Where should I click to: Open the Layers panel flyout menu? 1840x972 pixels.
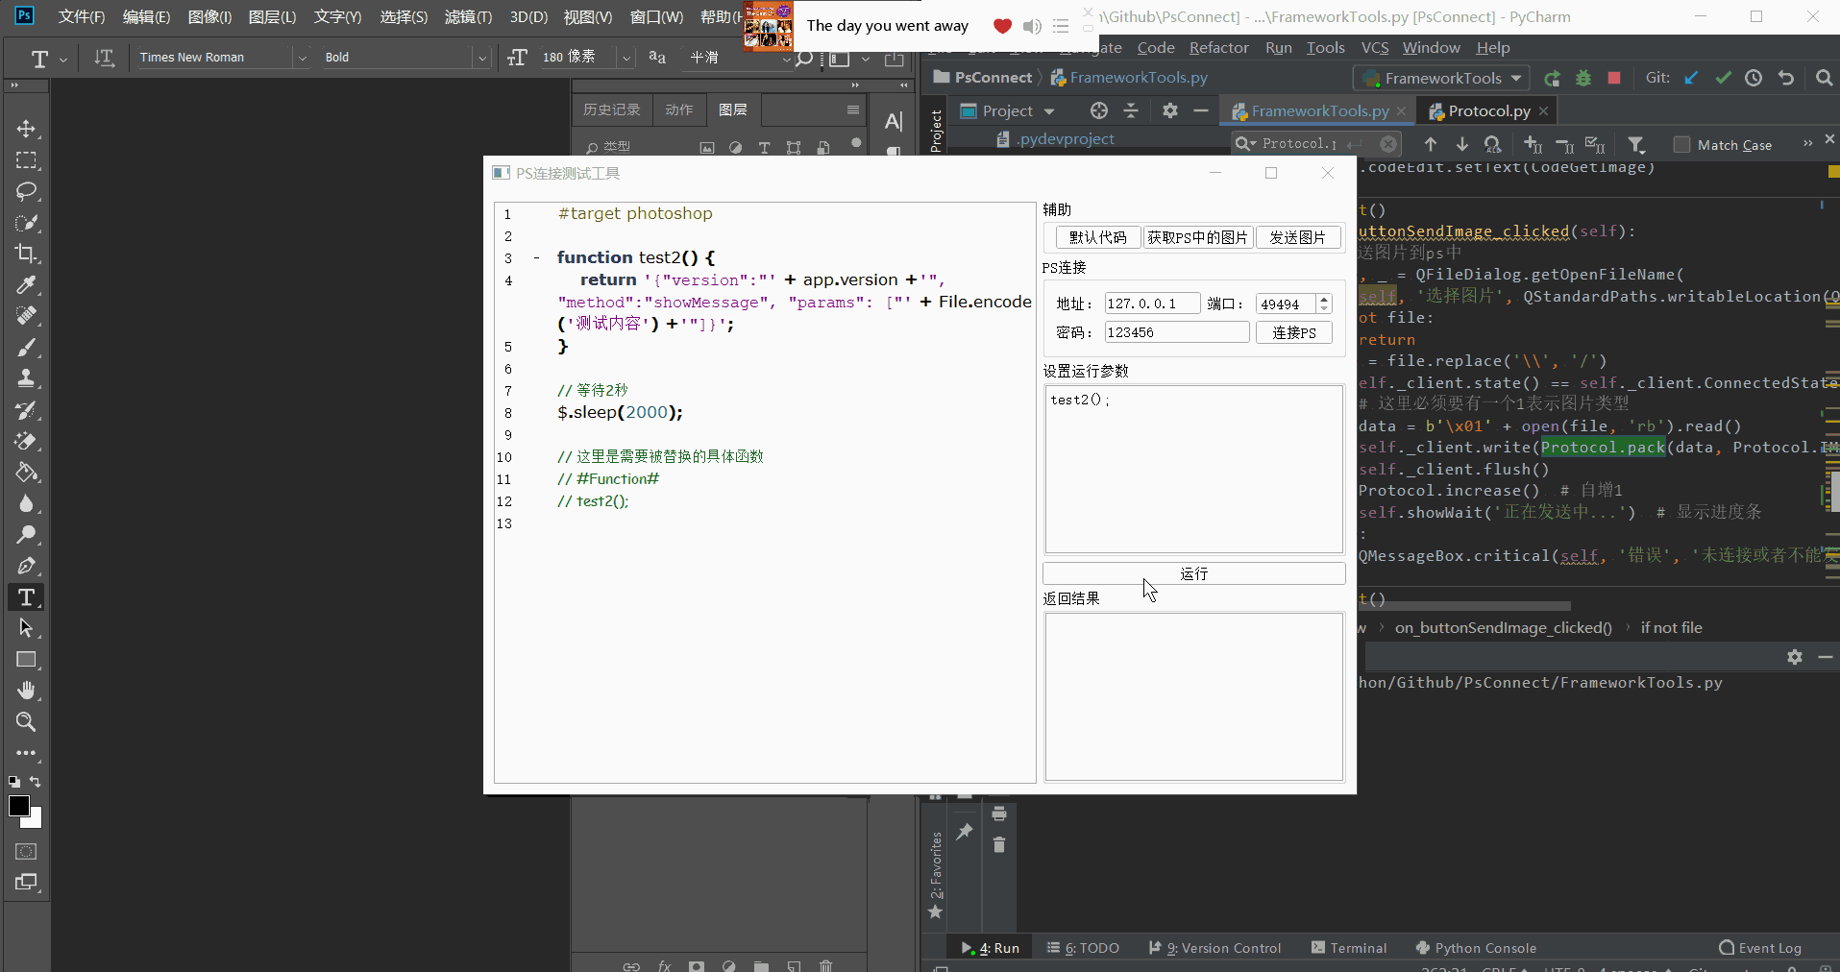pyautogui.click(x=852, y=109)
